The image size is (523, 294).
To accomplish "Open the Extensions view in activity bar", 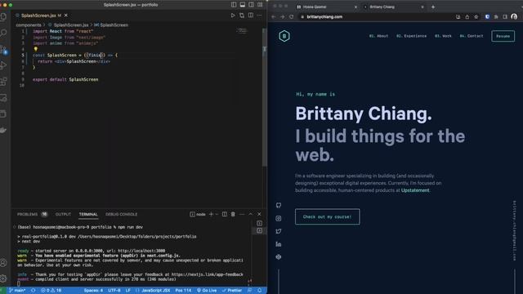I will (3, 82).
